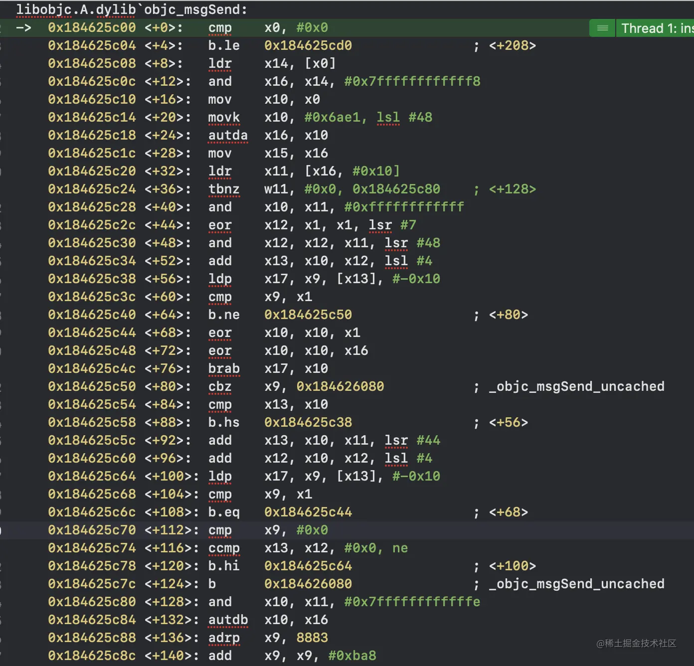Select the ldr x14, [x0] operands
The height and width of the screenshot is (666, 694).
coord(300,64)
